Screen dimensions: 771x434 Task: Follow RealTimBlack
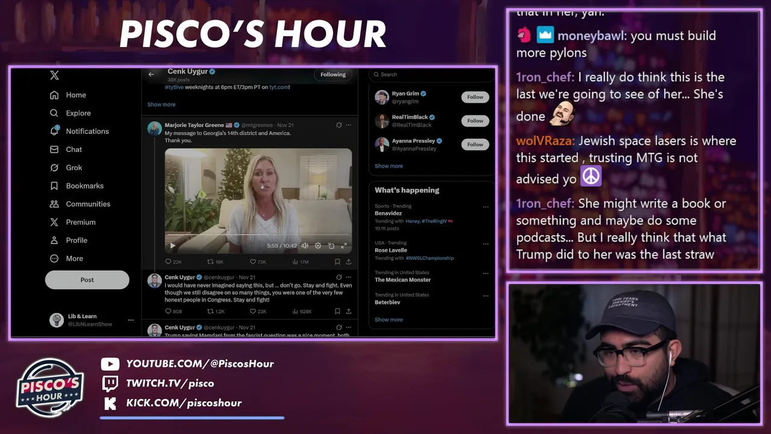(475, 121)
